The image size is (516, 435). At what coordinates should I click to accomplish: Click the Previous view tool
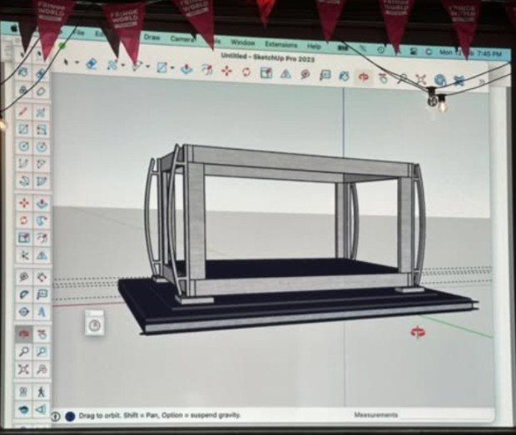tap(41, 369)
